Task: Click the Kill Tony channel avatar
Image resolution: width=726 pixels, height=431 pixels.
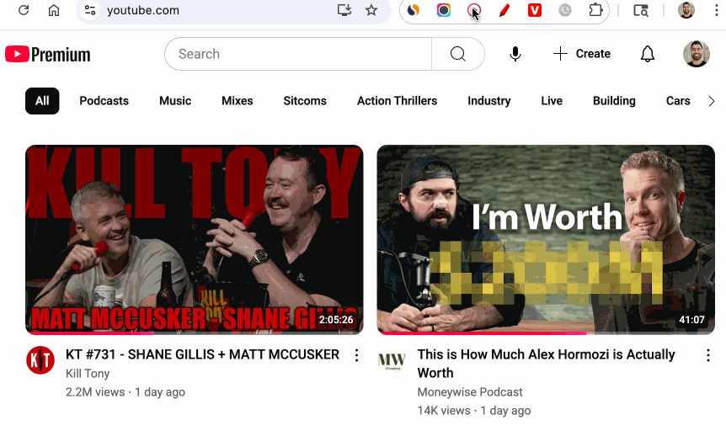Action: click(x=40, y=360)
